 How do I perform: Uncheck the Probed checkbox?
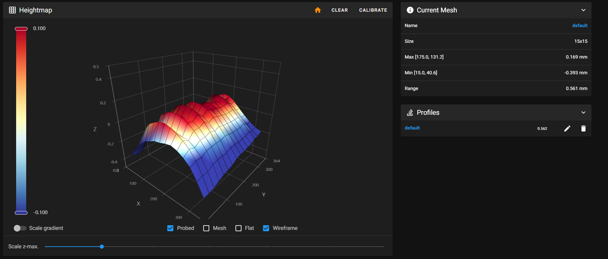click(x=170, y=228)
